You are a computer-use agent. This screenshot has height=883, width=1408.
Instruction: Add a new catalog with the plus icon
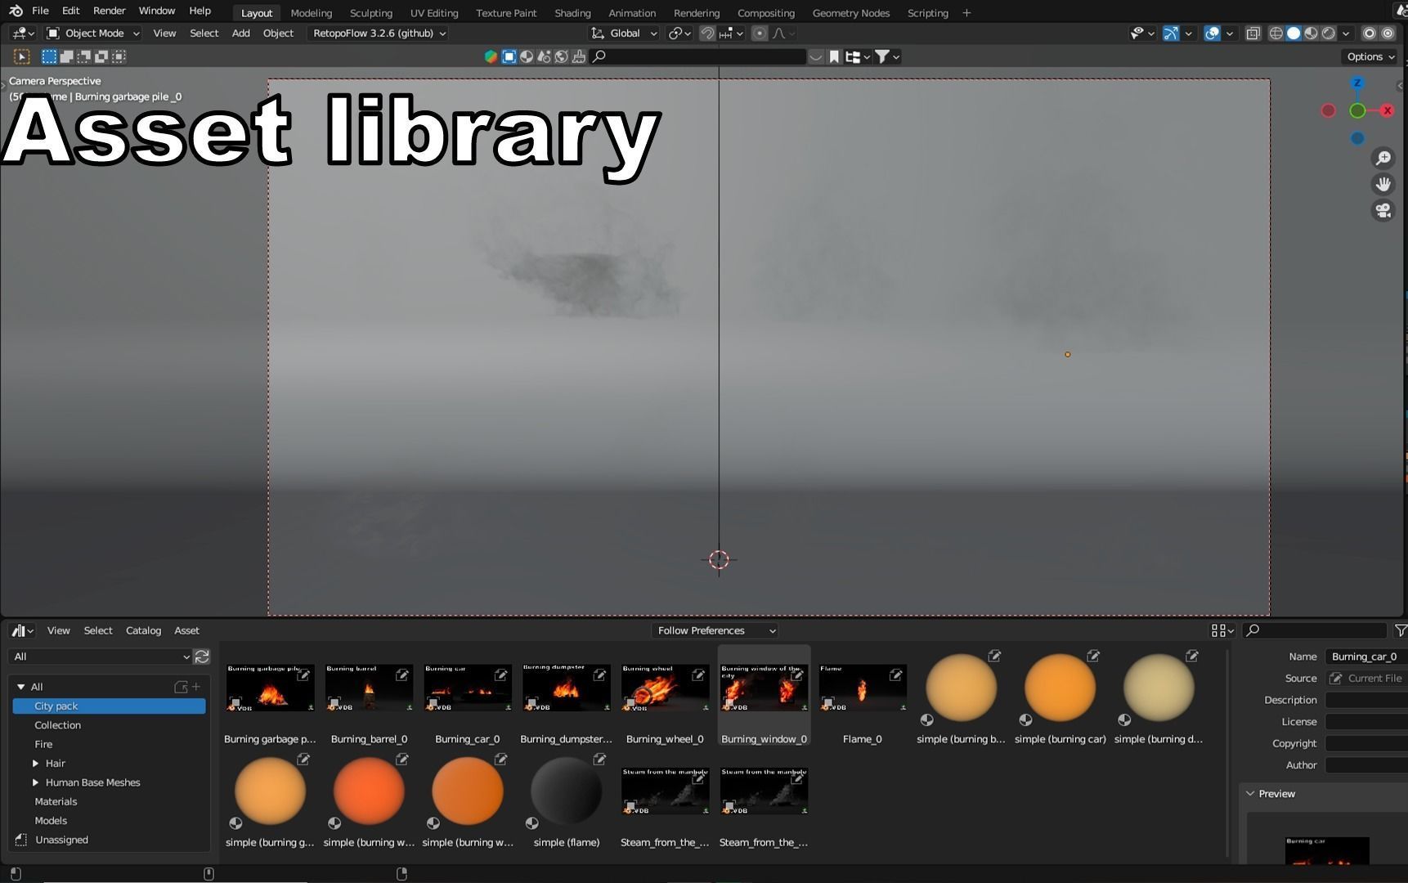[195, 687]
